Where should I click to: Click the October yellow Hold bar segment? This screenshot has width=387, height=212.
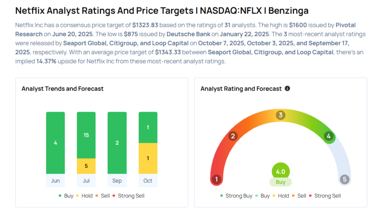[148, 158]
